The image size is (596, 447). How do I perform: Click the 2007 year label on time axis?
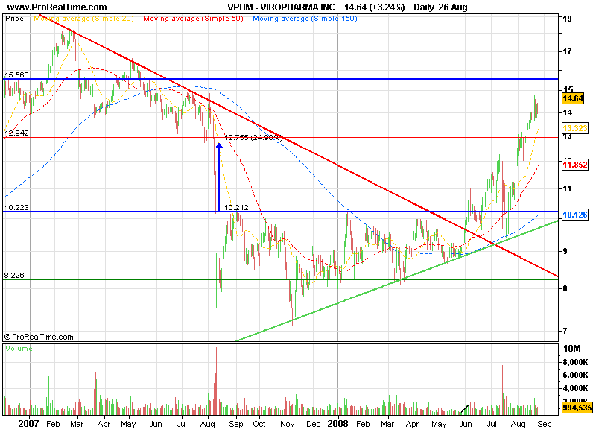(28, 424)
